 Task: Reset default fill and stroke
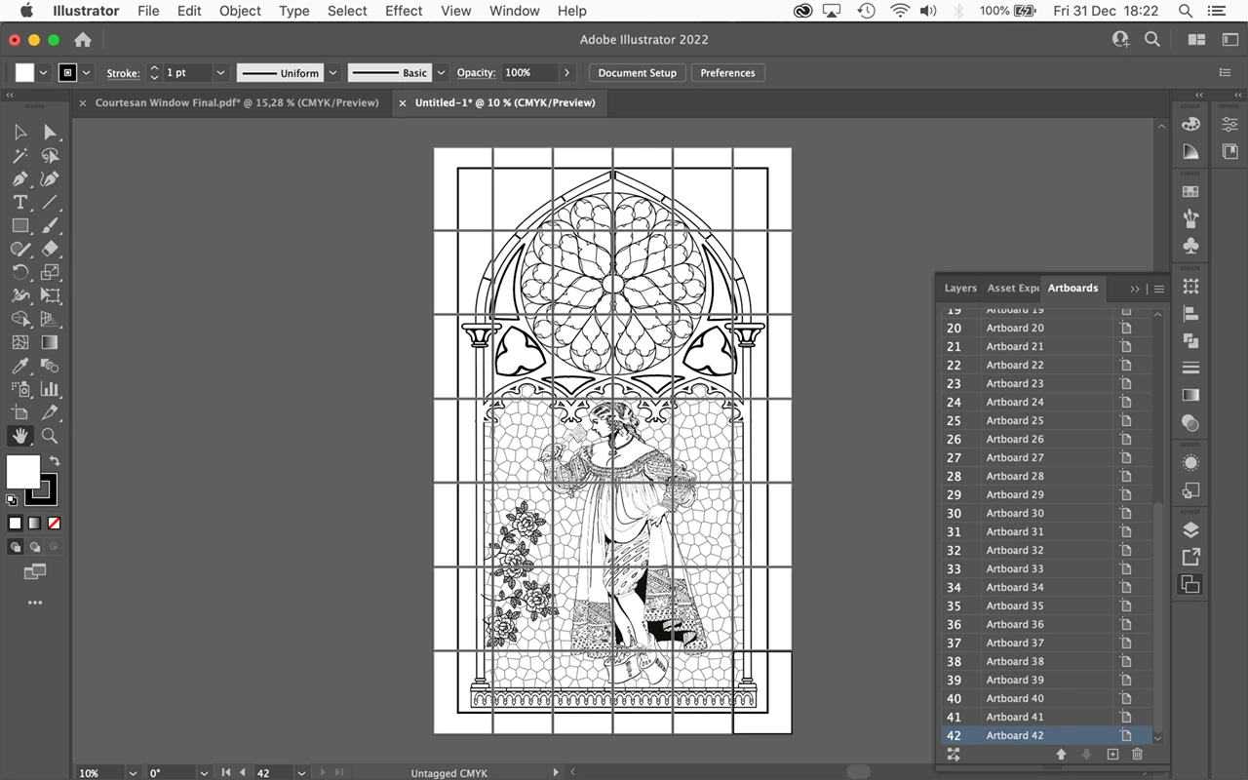pyautogui.click(x=12, y=500)
